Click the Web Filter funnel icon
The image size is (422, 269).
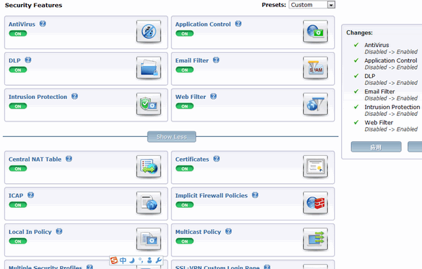315,104
